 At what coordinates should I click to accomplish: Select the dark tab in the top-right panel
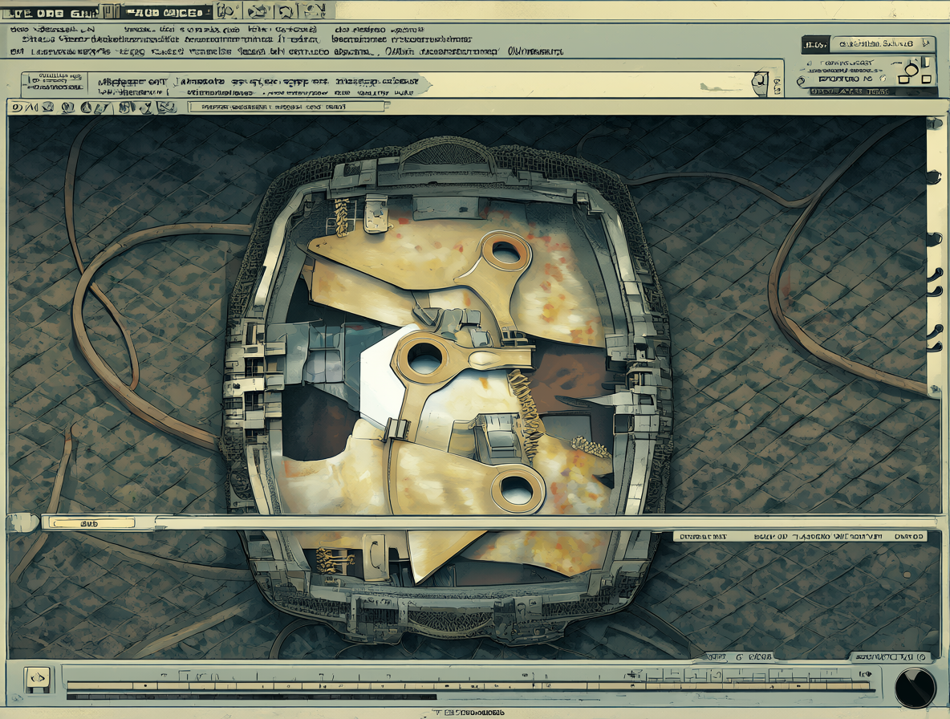pyautogui.click(x=815, y=44)
